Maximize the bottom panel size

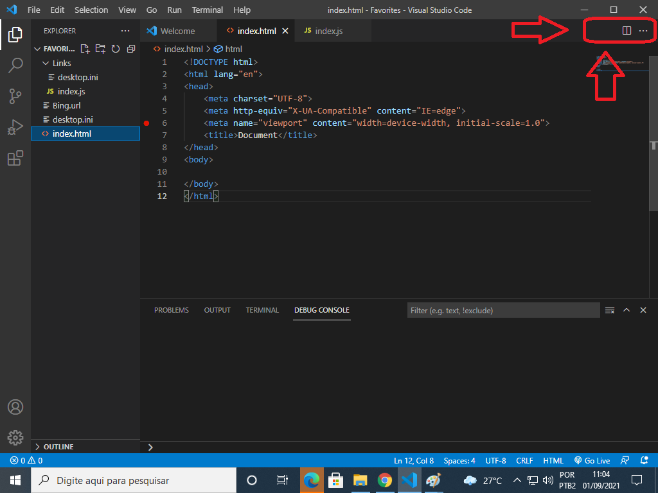pyautogui.click(x=627, y=310)
